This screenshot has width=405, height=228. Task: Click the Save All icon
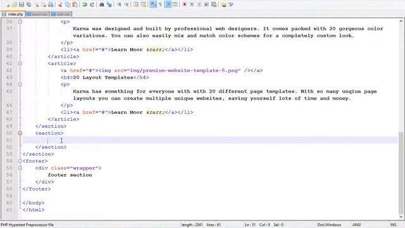pyautogui.click(x=28, y=4)
